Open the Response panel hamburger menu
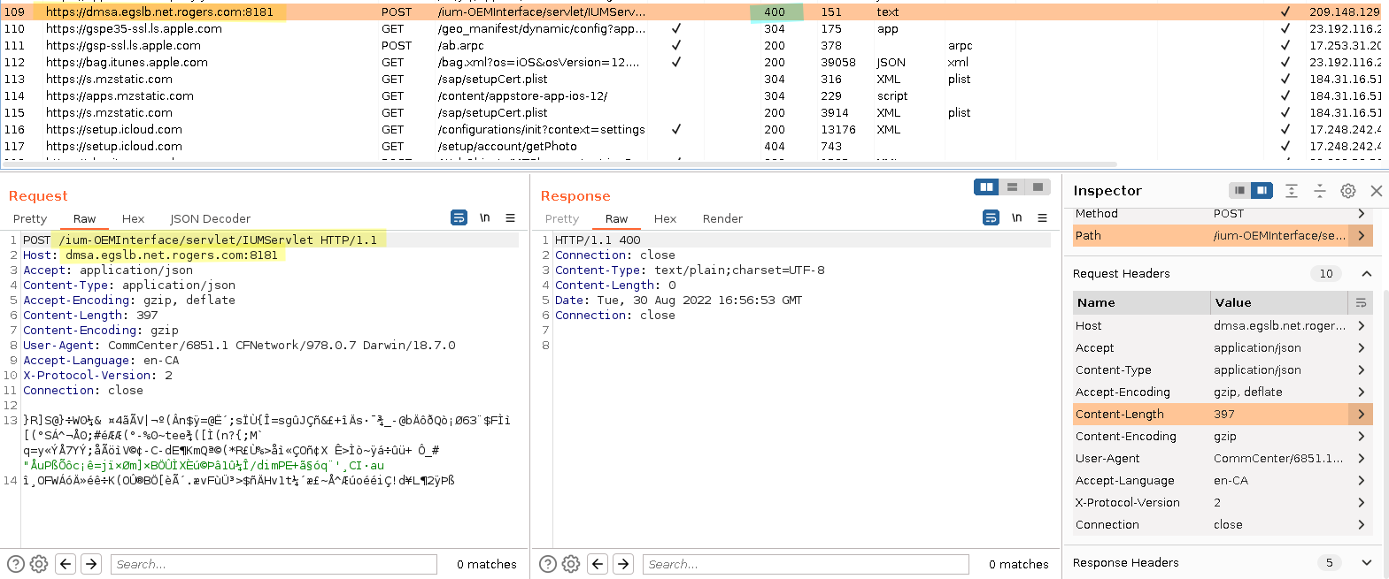 coord(1042,217)
